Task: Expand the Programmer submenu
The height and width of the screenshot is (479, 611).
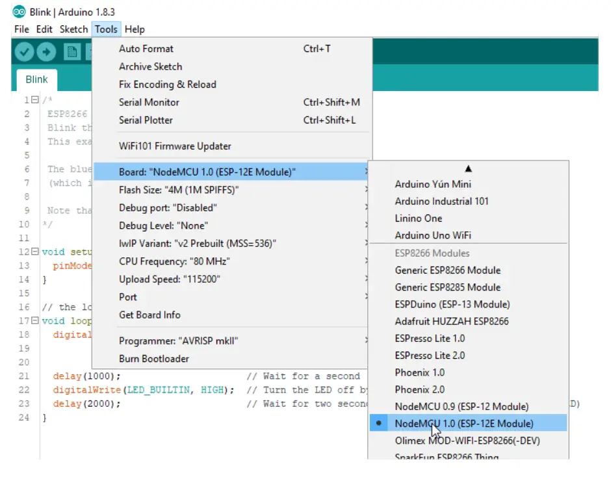Action: point(231,341)
